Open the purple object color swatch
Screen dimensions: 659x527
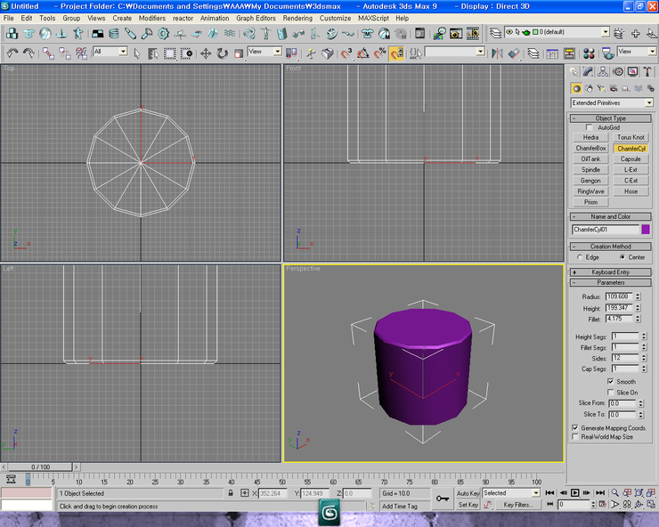click(646, 230)
